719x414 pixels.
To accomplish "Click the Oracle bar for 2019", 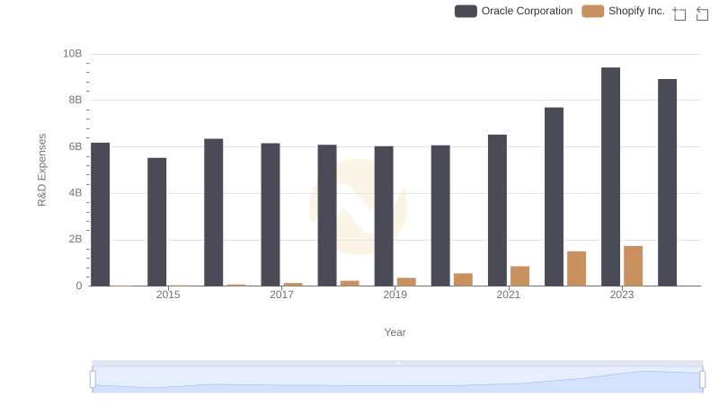I will point(384,216).
